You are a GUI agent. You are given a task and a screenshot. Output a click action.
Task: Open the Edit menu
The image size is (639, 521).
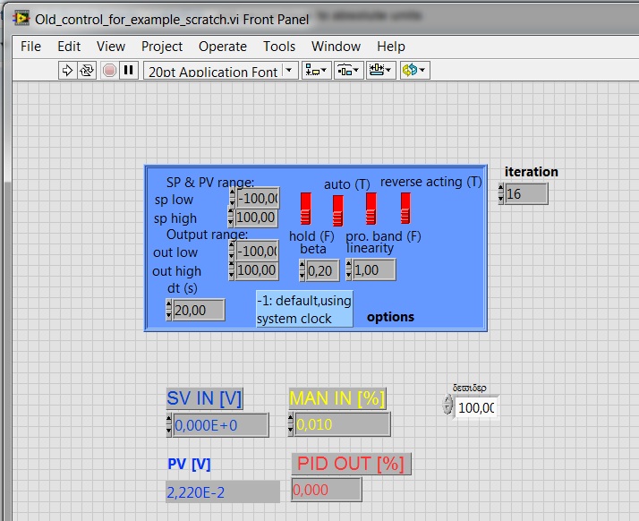(69, 47)
